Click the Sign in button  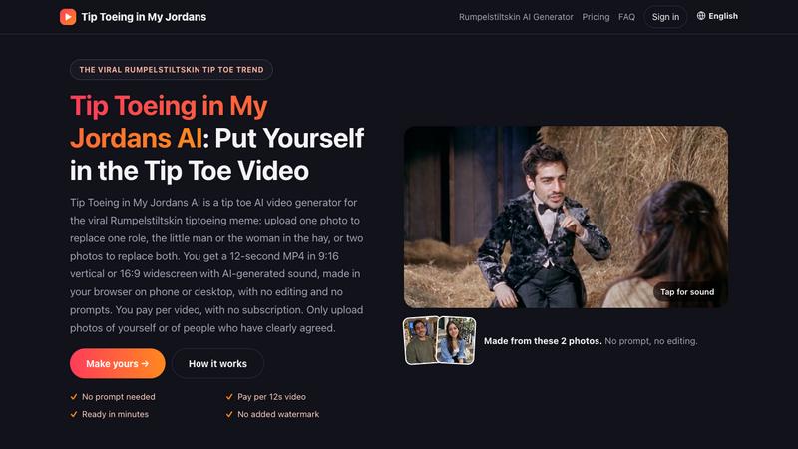tap(665, 17)
